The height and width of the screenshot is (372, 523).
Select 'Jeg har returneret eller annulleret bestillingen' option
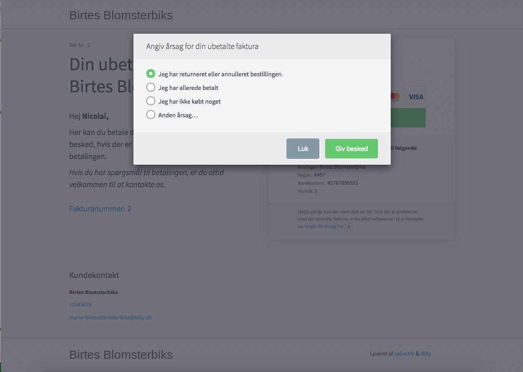pos(151,74)
